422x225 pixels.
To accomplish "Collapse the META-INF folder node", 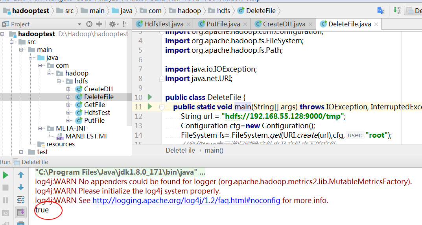I will [x=40, y=128].
